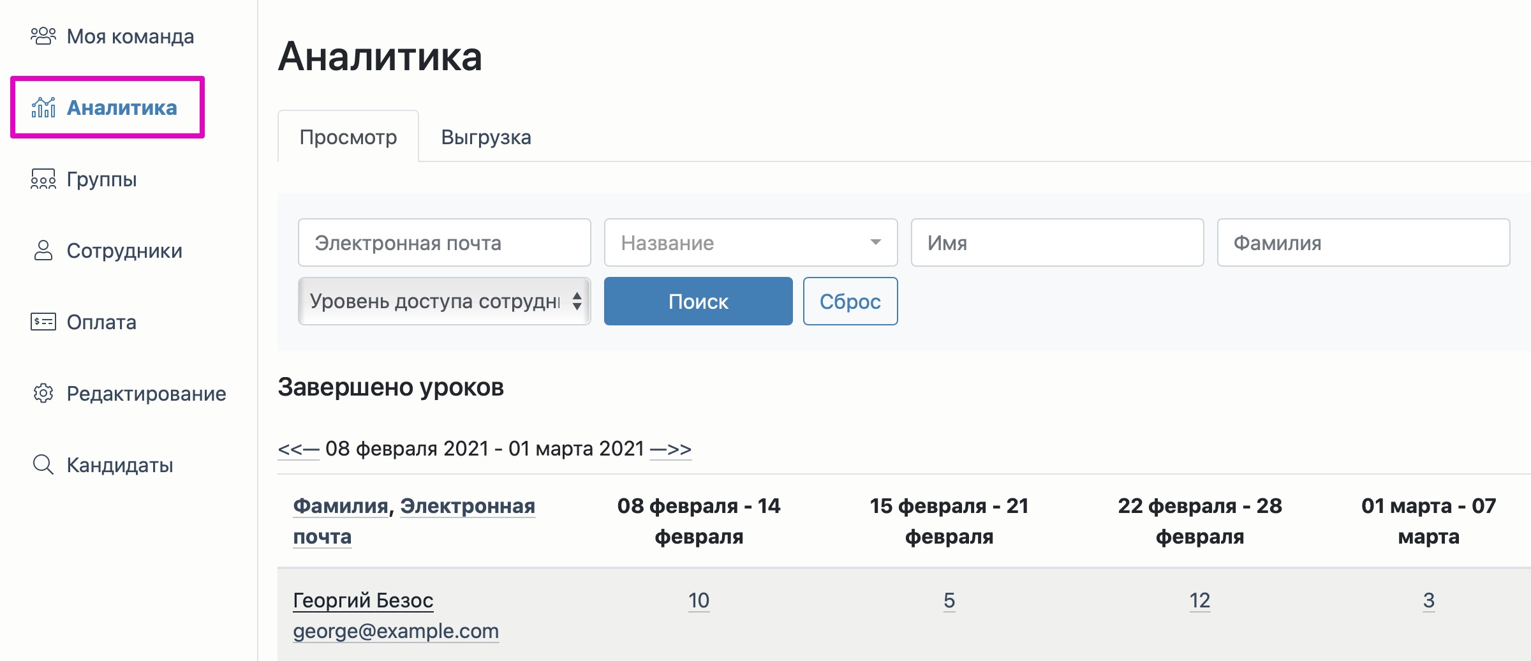Click the Кандидаты magnifier icon
This screenshot has height=661, width=1531.
click(43, 465)
